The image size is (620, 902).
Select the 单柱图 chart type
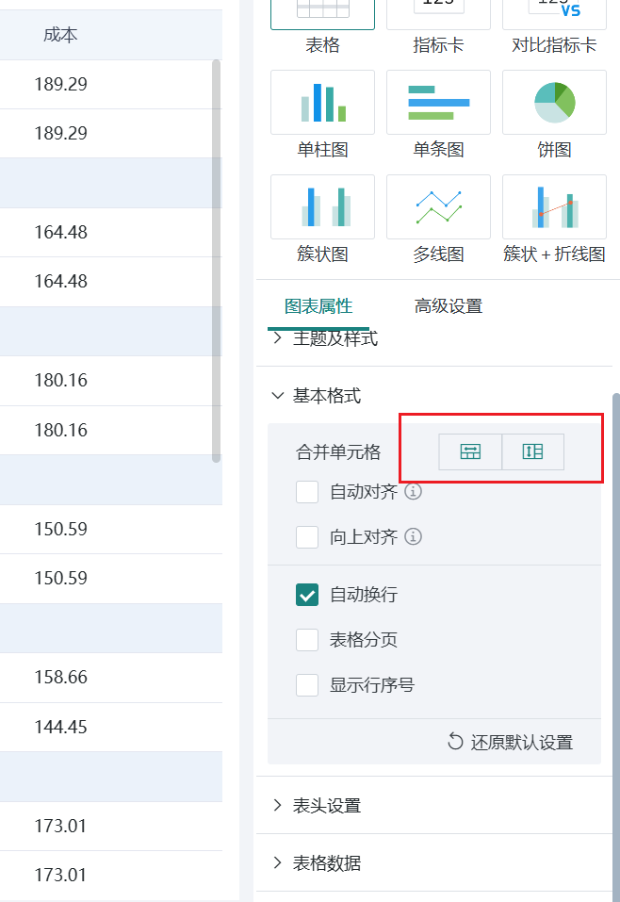pos(322,102)
